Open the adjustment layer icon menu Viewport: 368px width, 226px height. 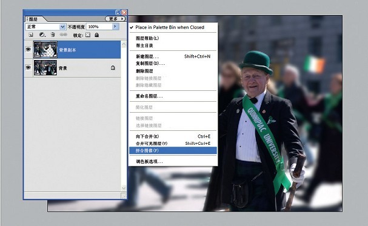42,35
